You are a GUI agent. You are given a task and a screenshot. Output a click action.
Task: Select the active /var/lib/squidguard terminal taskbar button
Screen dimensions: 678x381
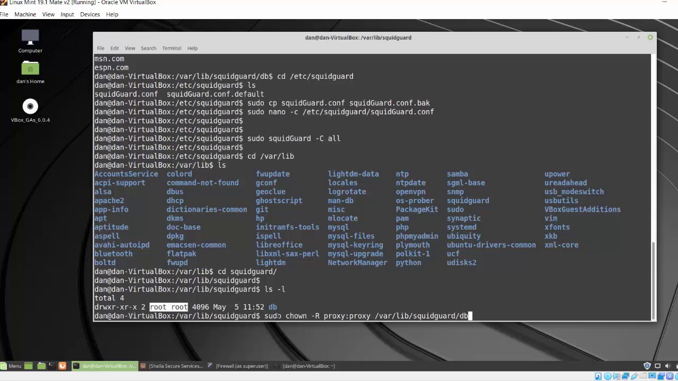[104, 366]
